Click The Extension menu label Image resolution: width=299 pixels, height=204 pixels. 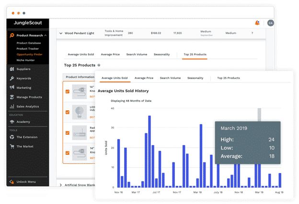click(x=27, y=137)
